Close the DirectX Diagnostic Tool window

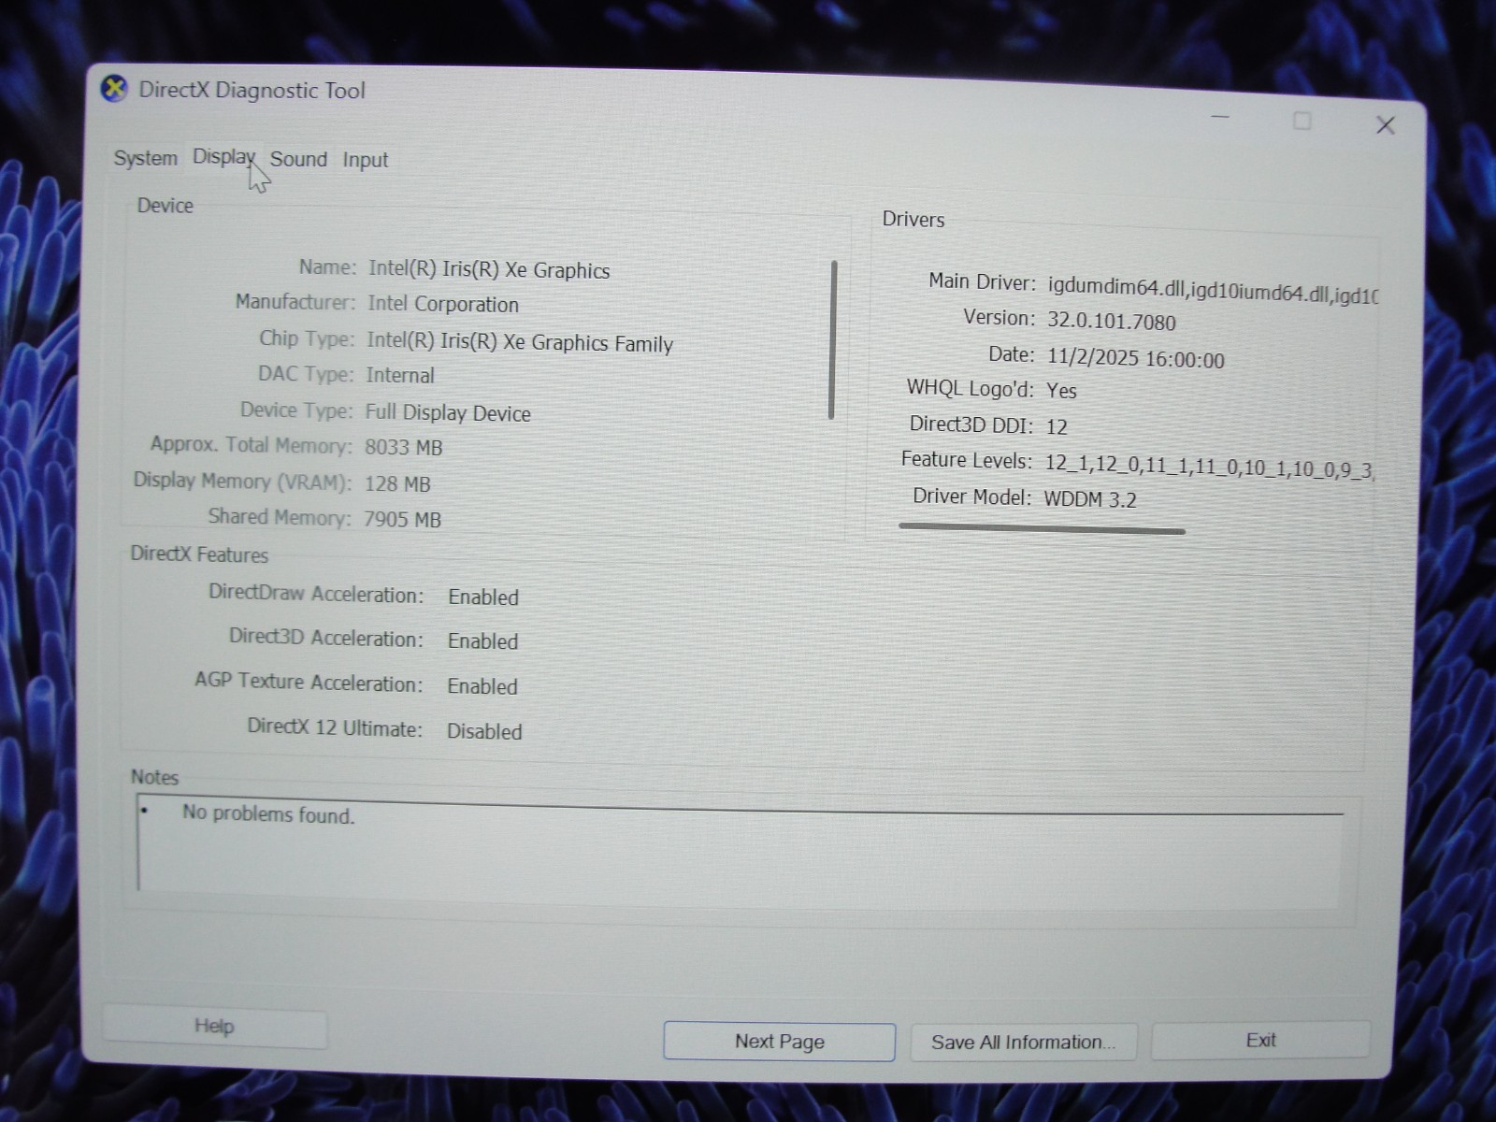click(1386, 125)
